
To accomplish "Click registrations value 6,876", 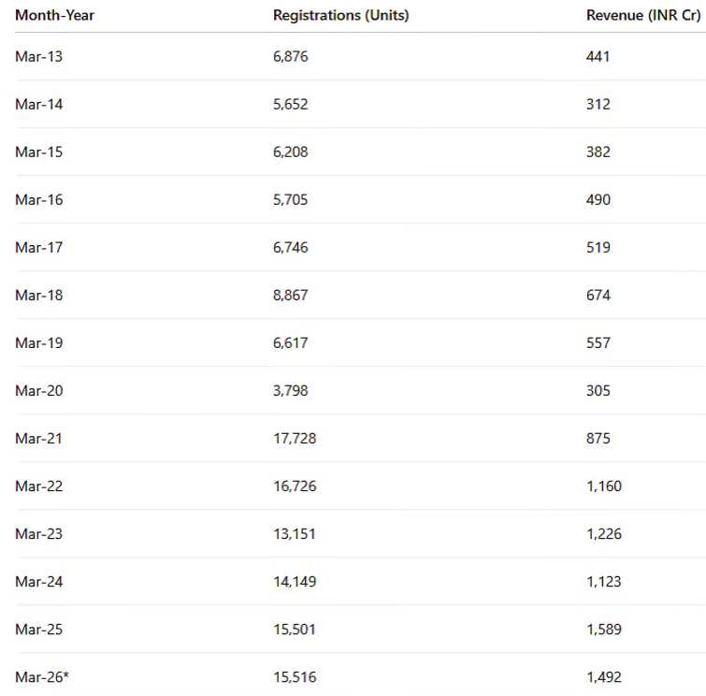I will point(290,57).
